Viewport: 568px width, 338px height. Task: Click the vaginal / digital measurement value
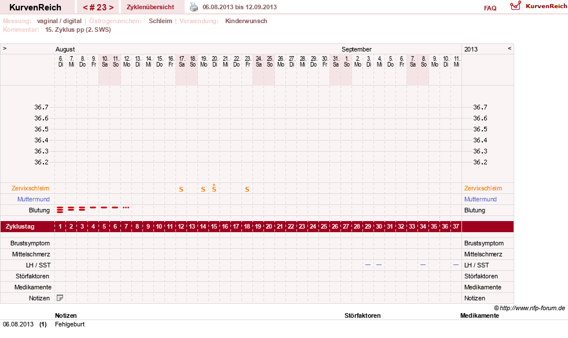click(x=59, y=21)
